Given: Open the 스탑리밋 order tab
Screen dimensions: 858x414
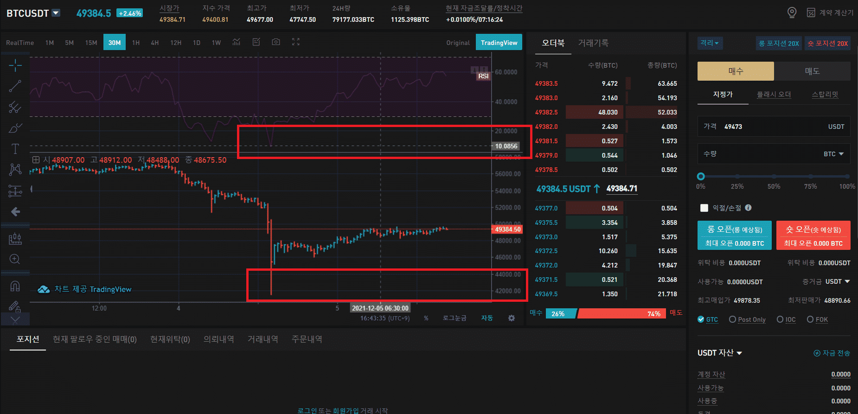Looking at the screenshot, I should [825, 94].
